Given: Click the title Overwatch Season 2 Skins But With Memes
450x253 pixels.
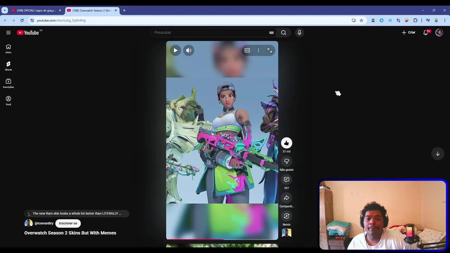Looking at the screenshot, I should 70,233.
